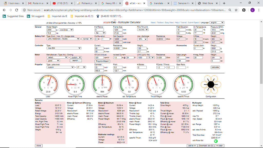Open a new browser tab with plus icon
263x148 pixels.
click(x=224, y=3)
